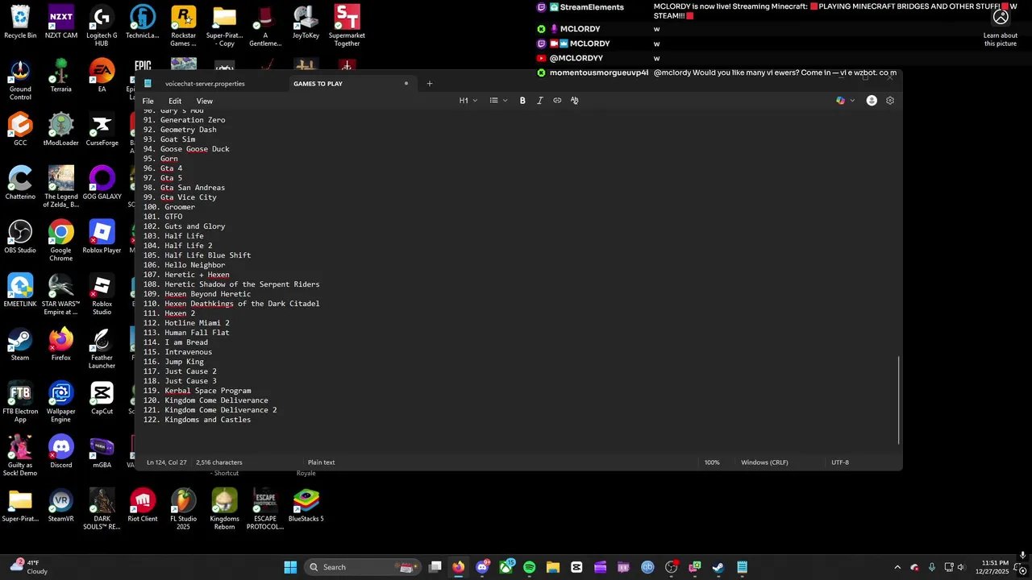The height and width of the screenshot is (580, 1032).
Task: Toggle bold formatting in Notepad toolbar
Action: [522, 101]
